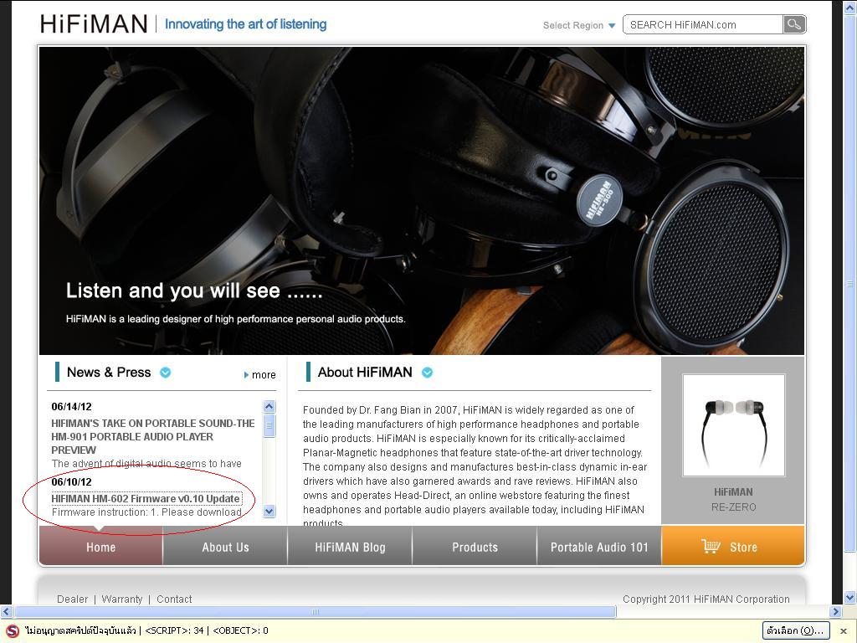Click the horizontal scrollbar left arrow
This screenshot has height=643, width=857.
click(6, 612)
